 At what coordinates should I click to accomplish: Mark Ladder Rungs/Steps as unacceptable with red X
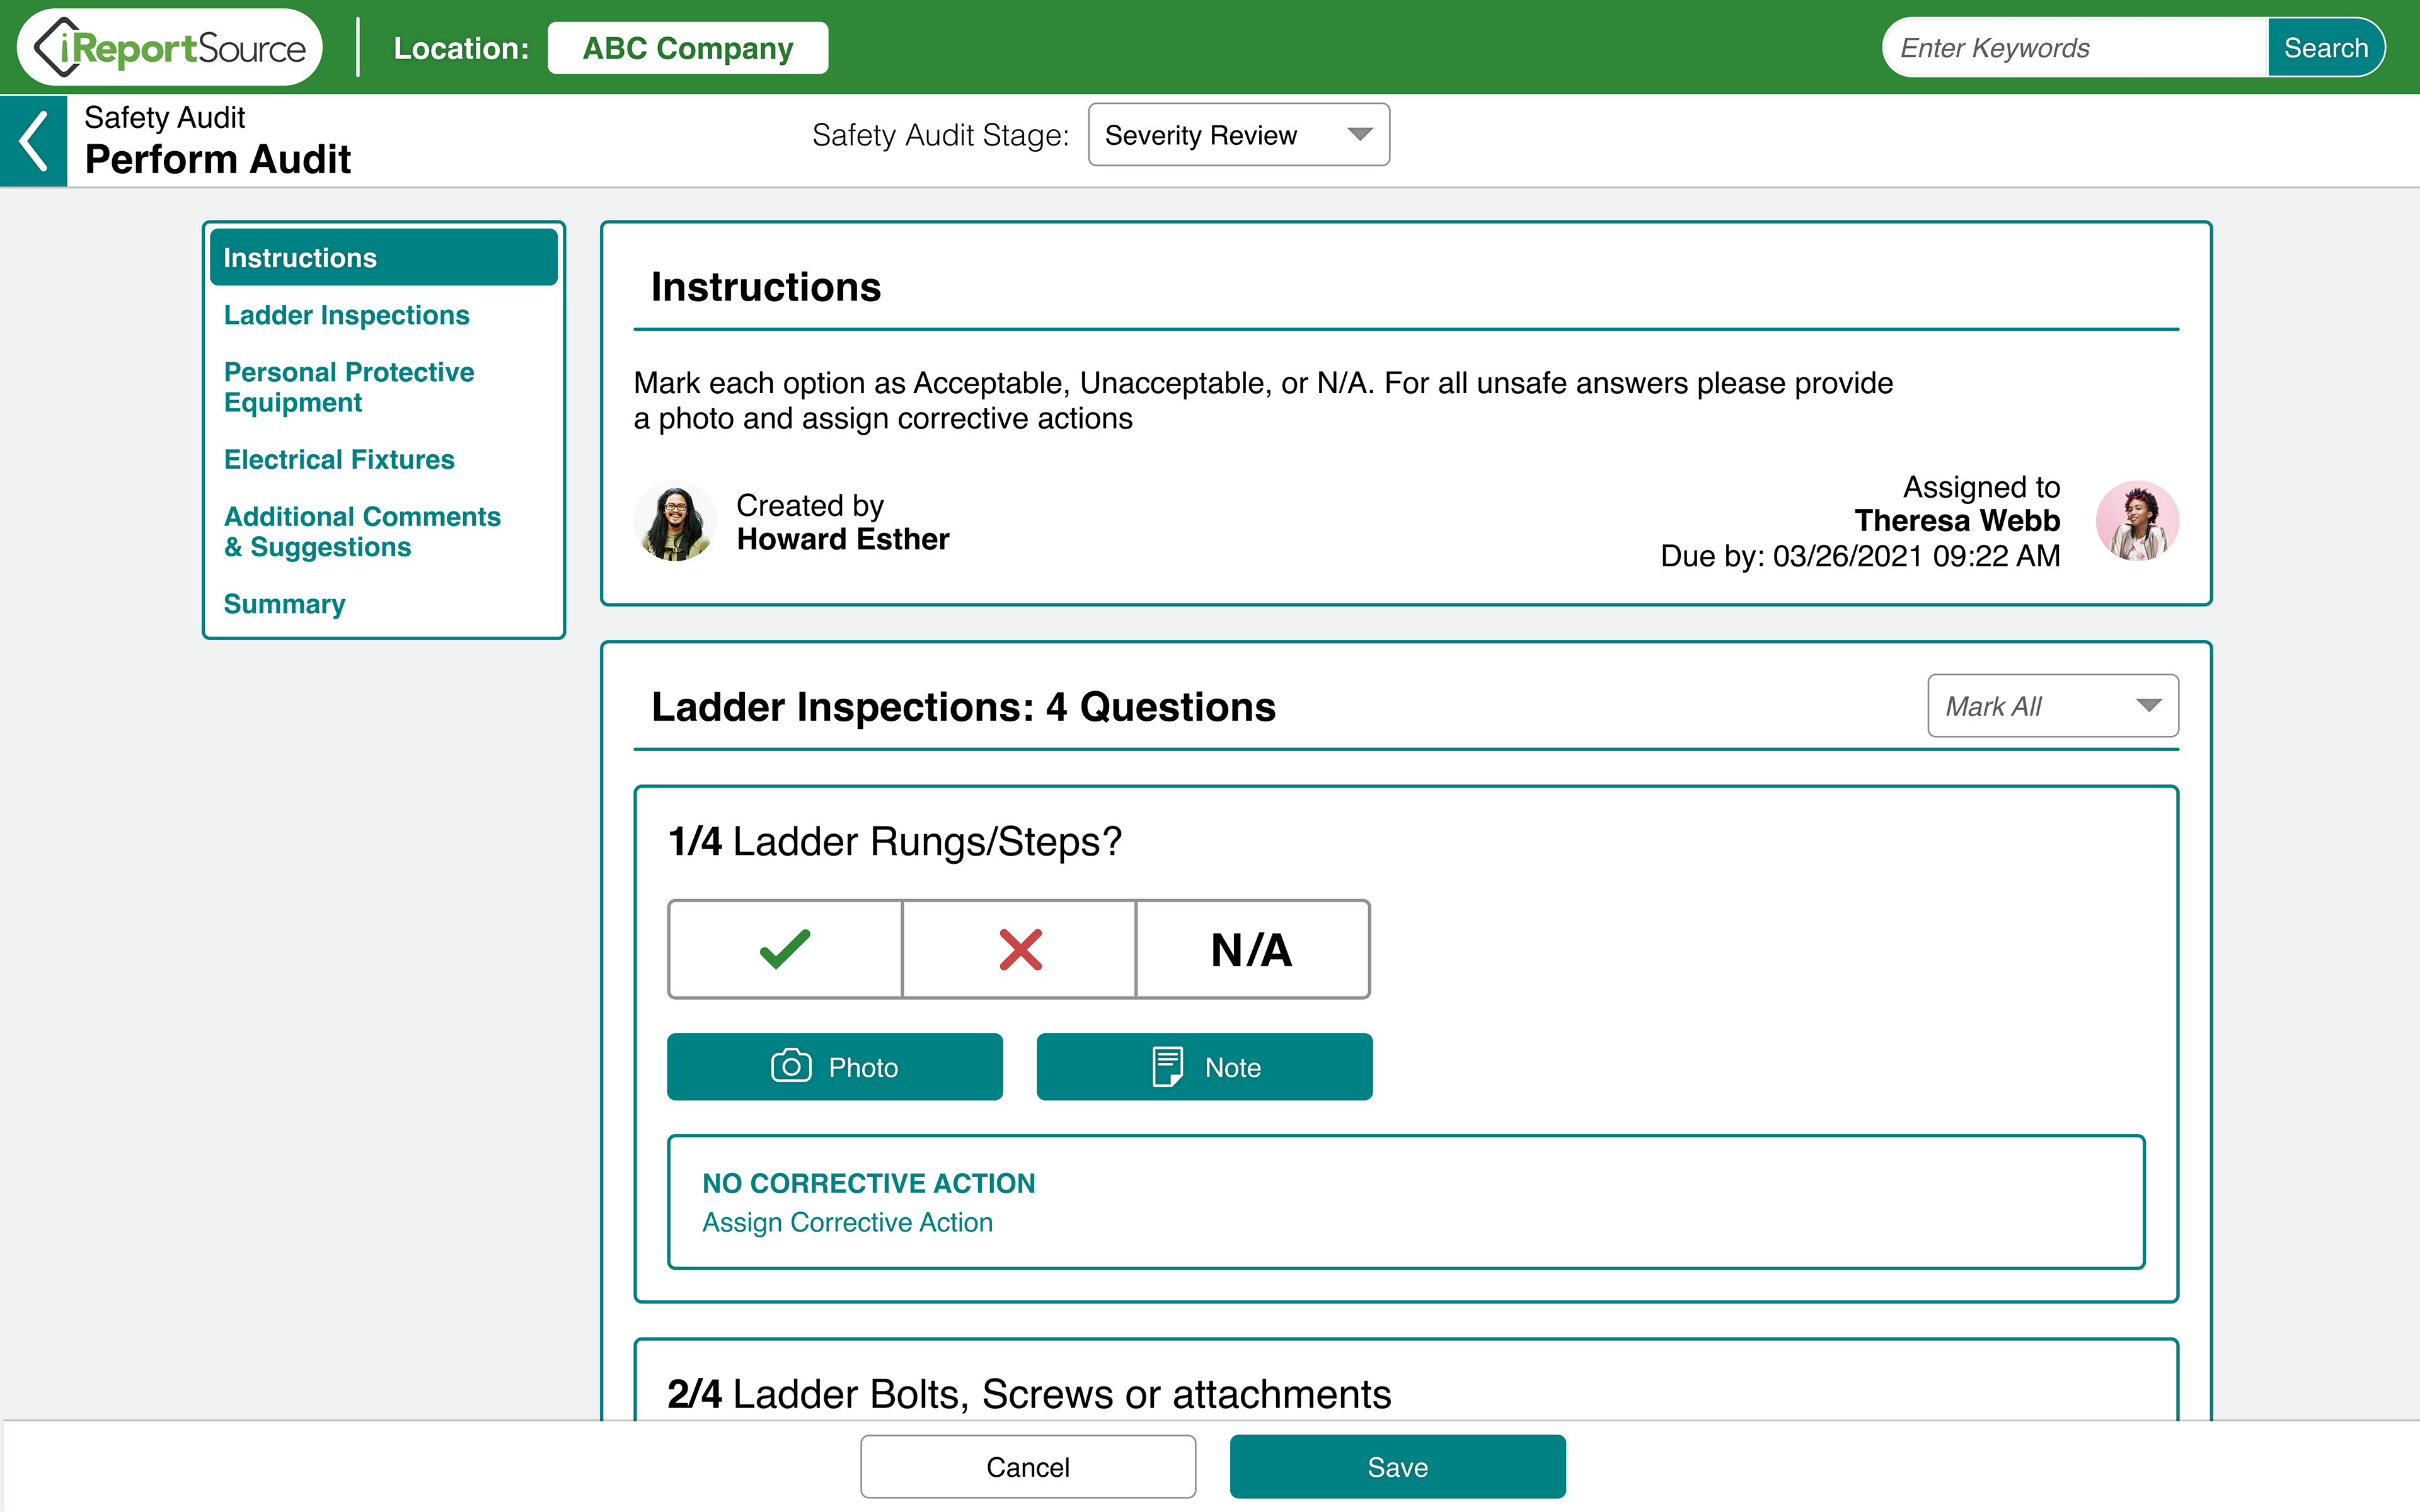tap(1019, 949)
